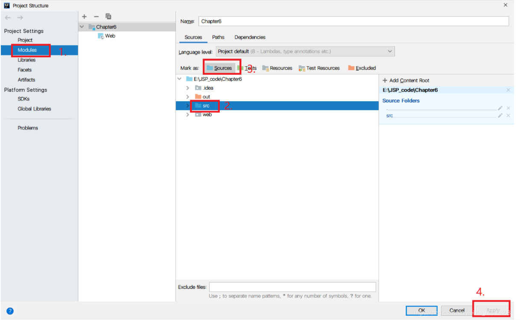Viewport: 520px width, 320px height.
Task: Click the Apply button
Action: 493,311
